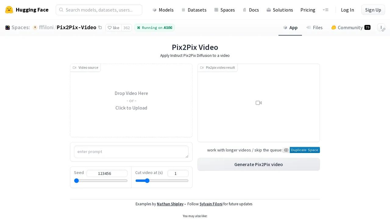Click the video source upload area
Viewport: 390px width, 219px height.
coord(131,100)
